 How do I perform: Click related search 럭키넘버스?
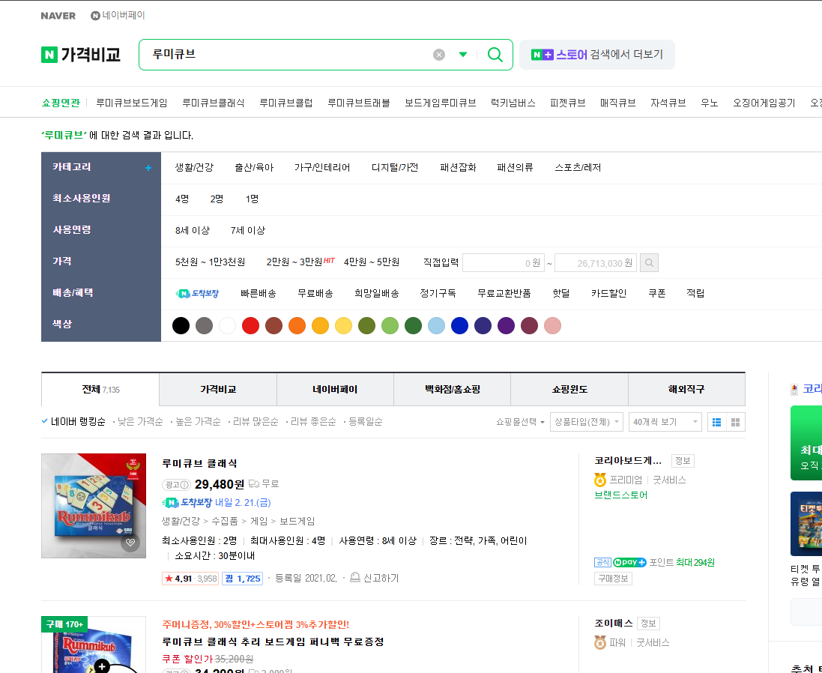tap(513, 103)
